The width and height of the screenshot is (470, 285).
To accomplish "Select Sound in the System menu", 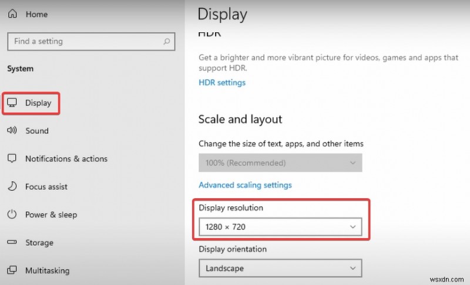I will pyautogui.click(x=37, y=131).
